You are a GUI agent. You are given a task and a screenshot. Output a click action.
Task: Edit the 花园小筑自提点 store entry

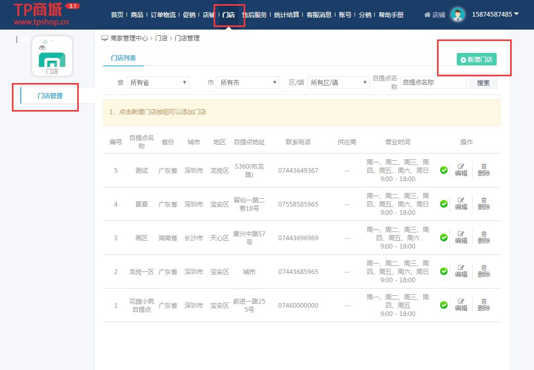(x=461, y=305)
